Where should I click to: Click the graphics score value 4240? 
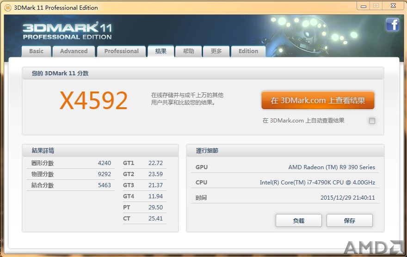click(105, 163)
